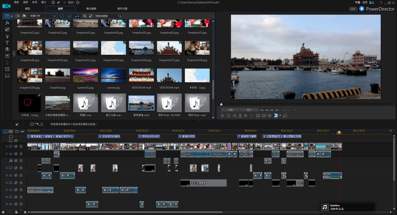Expand the collapsed side panel arrow
The image size is (397, 215).
point(14,54)
